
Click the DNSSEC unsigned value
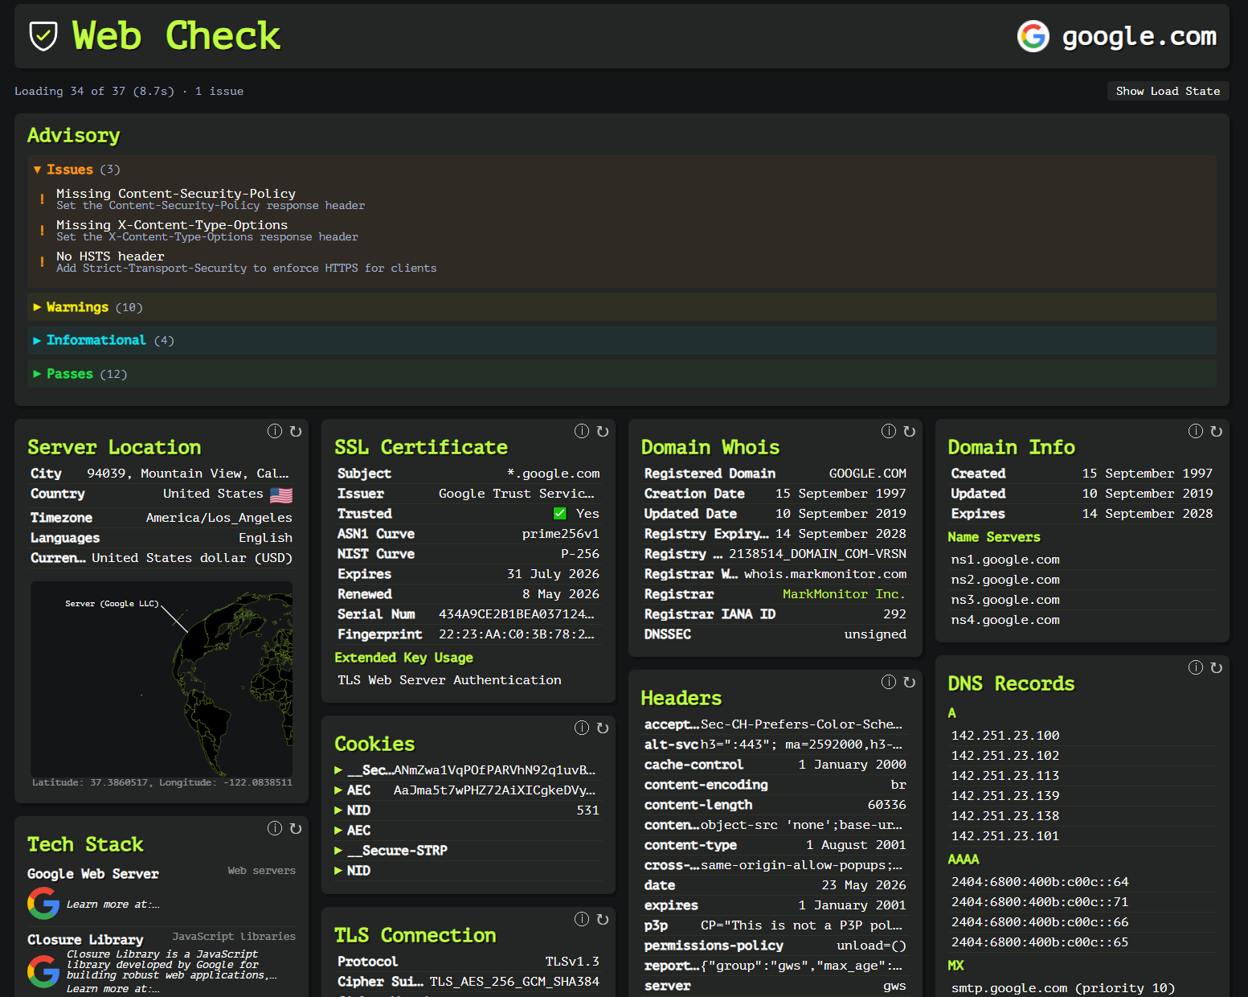point(875,634)
